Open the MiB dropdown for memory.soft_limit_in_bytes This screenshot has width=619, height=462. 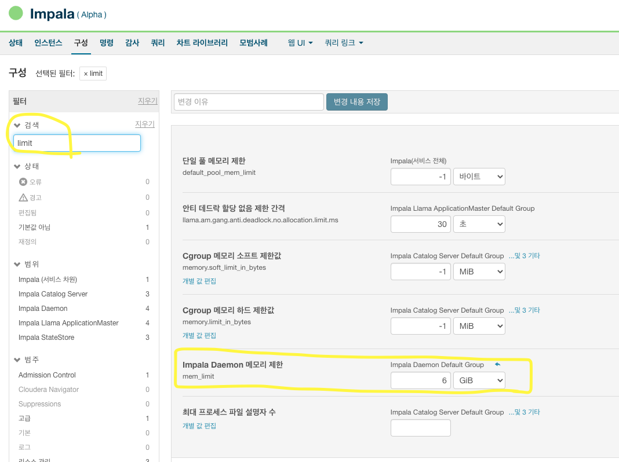coord(479,272)
